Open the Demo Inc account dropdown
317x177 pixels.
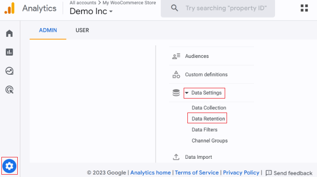pyautogui.click(x=91, y=11)
